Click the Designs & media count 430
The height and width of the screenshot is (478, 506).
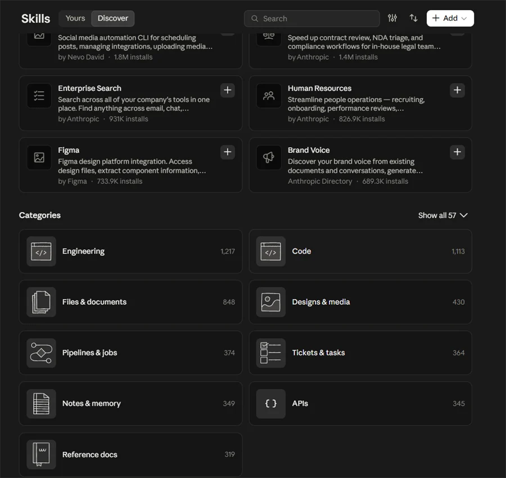(459, 302)
